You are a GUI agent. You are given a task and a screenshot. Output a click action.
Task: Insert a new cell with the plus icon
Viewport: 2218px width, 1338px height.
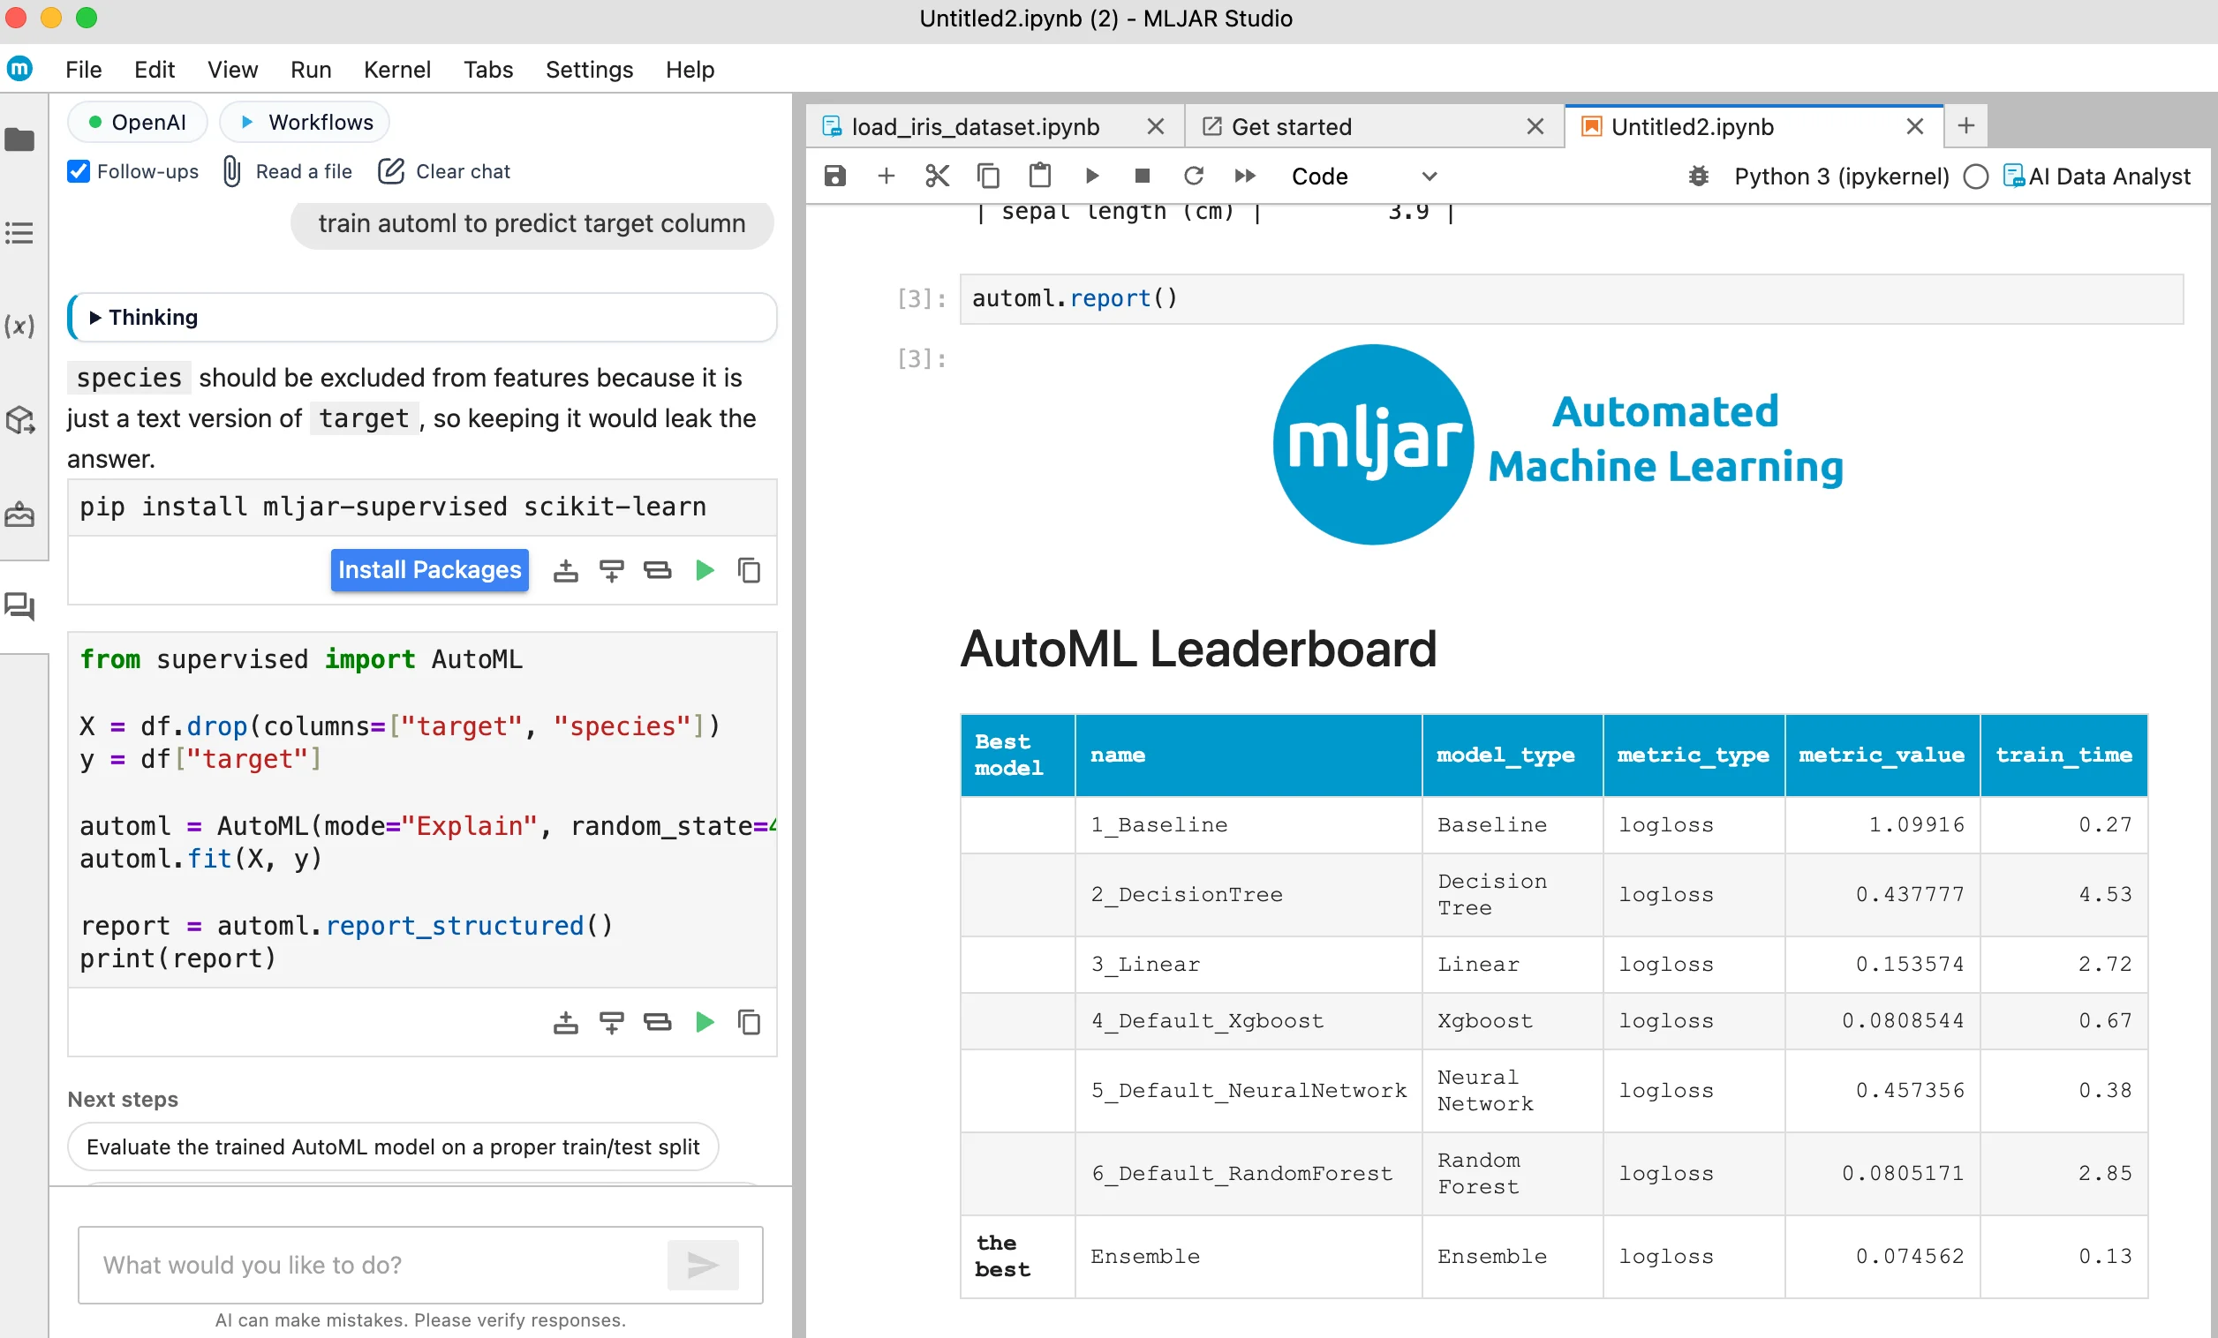(886, 176)
